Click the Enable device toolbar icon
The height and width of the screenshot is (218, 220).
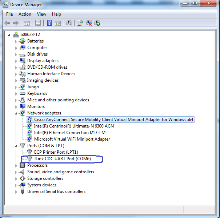97,23
